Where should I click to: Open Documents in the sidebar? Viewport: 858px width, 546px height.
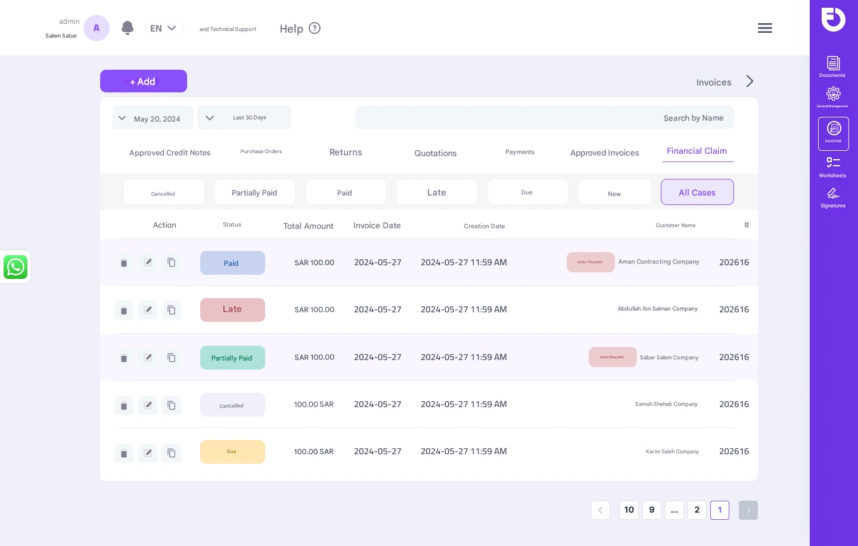pos(833,66)
